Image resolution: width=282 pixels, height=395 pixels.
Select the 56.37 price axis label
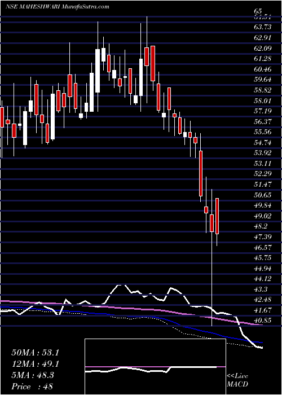click(x=263, y=122)
